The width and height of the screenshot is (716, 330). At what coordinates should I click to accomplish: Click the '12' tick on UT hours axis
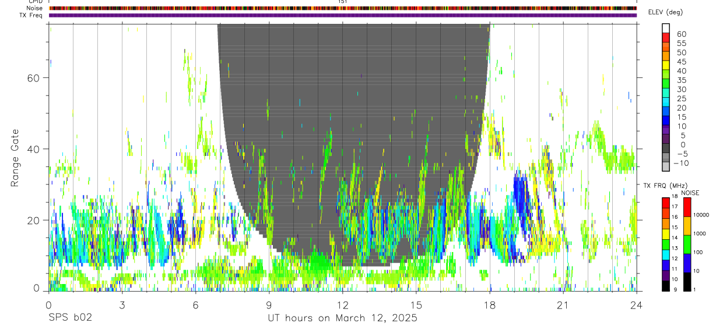[342, 304]
